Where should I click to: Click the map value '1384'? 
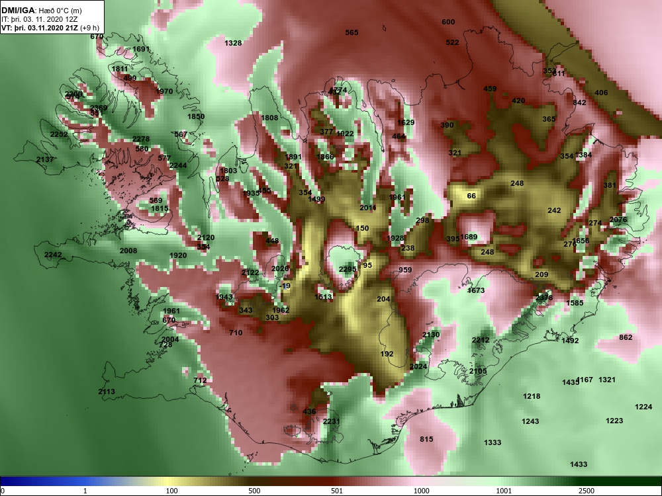(x=583, y=155)
